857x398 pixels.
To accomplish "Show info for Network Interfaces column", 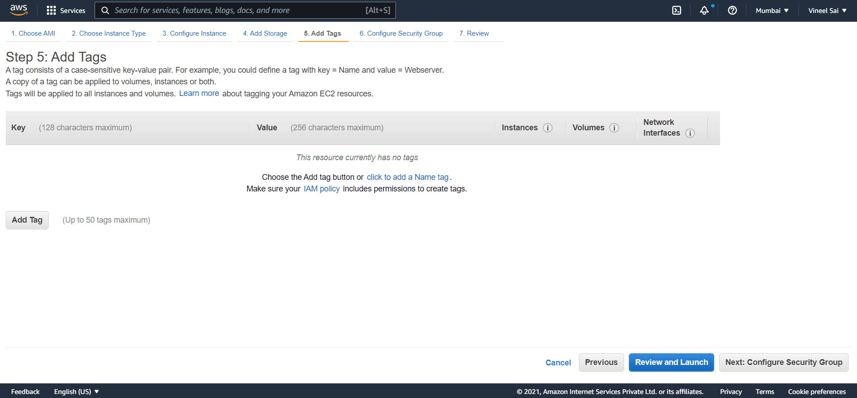I will [x=690, y=133].
